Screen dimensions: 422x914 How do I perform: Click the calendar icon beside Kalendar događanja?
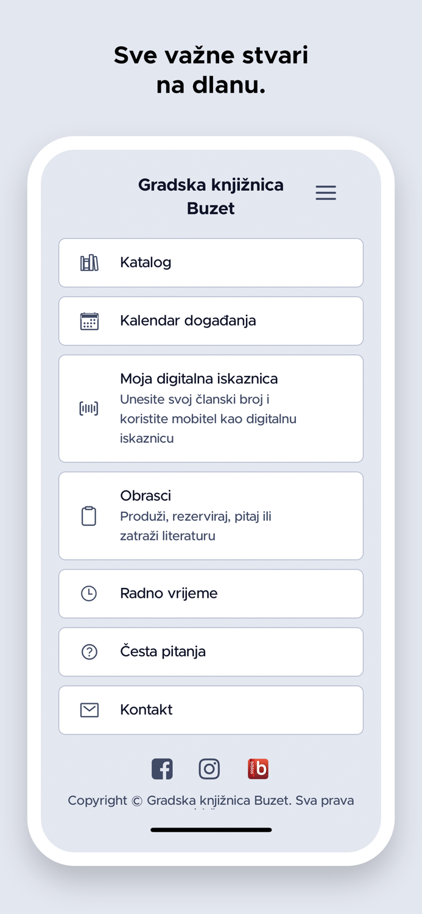click(89, 321)
